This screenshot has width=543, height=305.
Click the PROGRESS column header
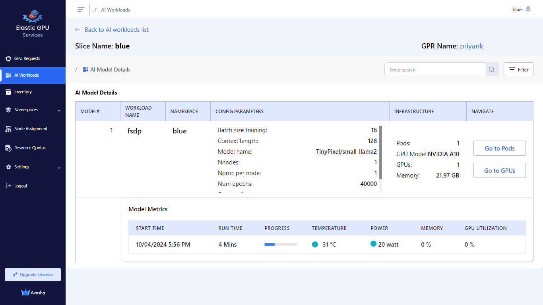[x=277, y=228]
